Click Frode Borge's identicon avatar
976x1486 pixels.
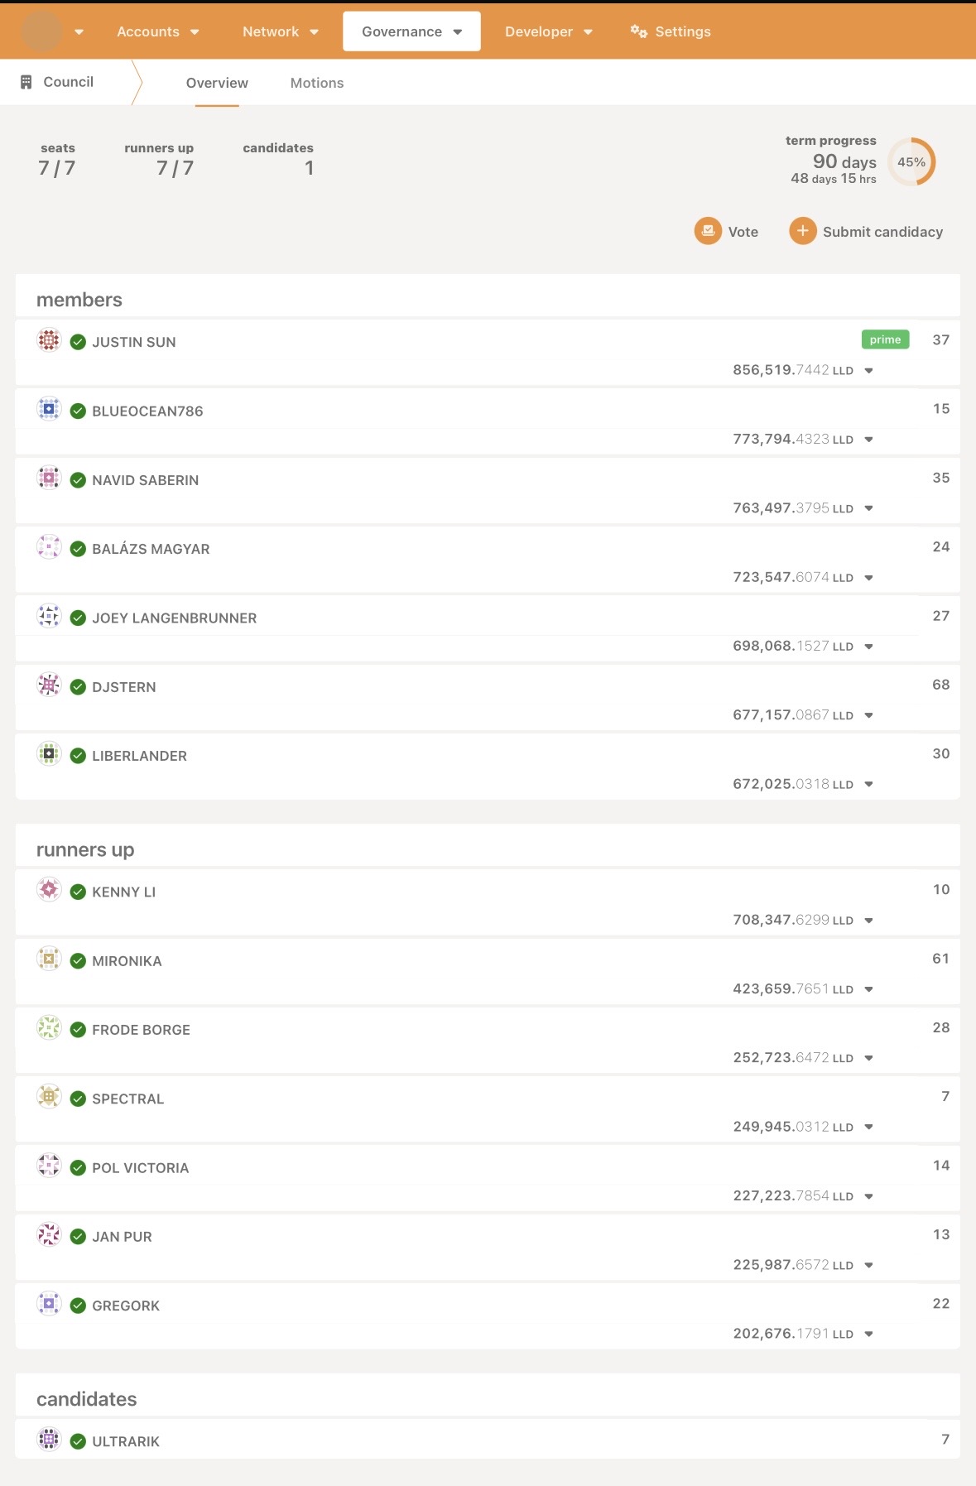point(49,1028)
